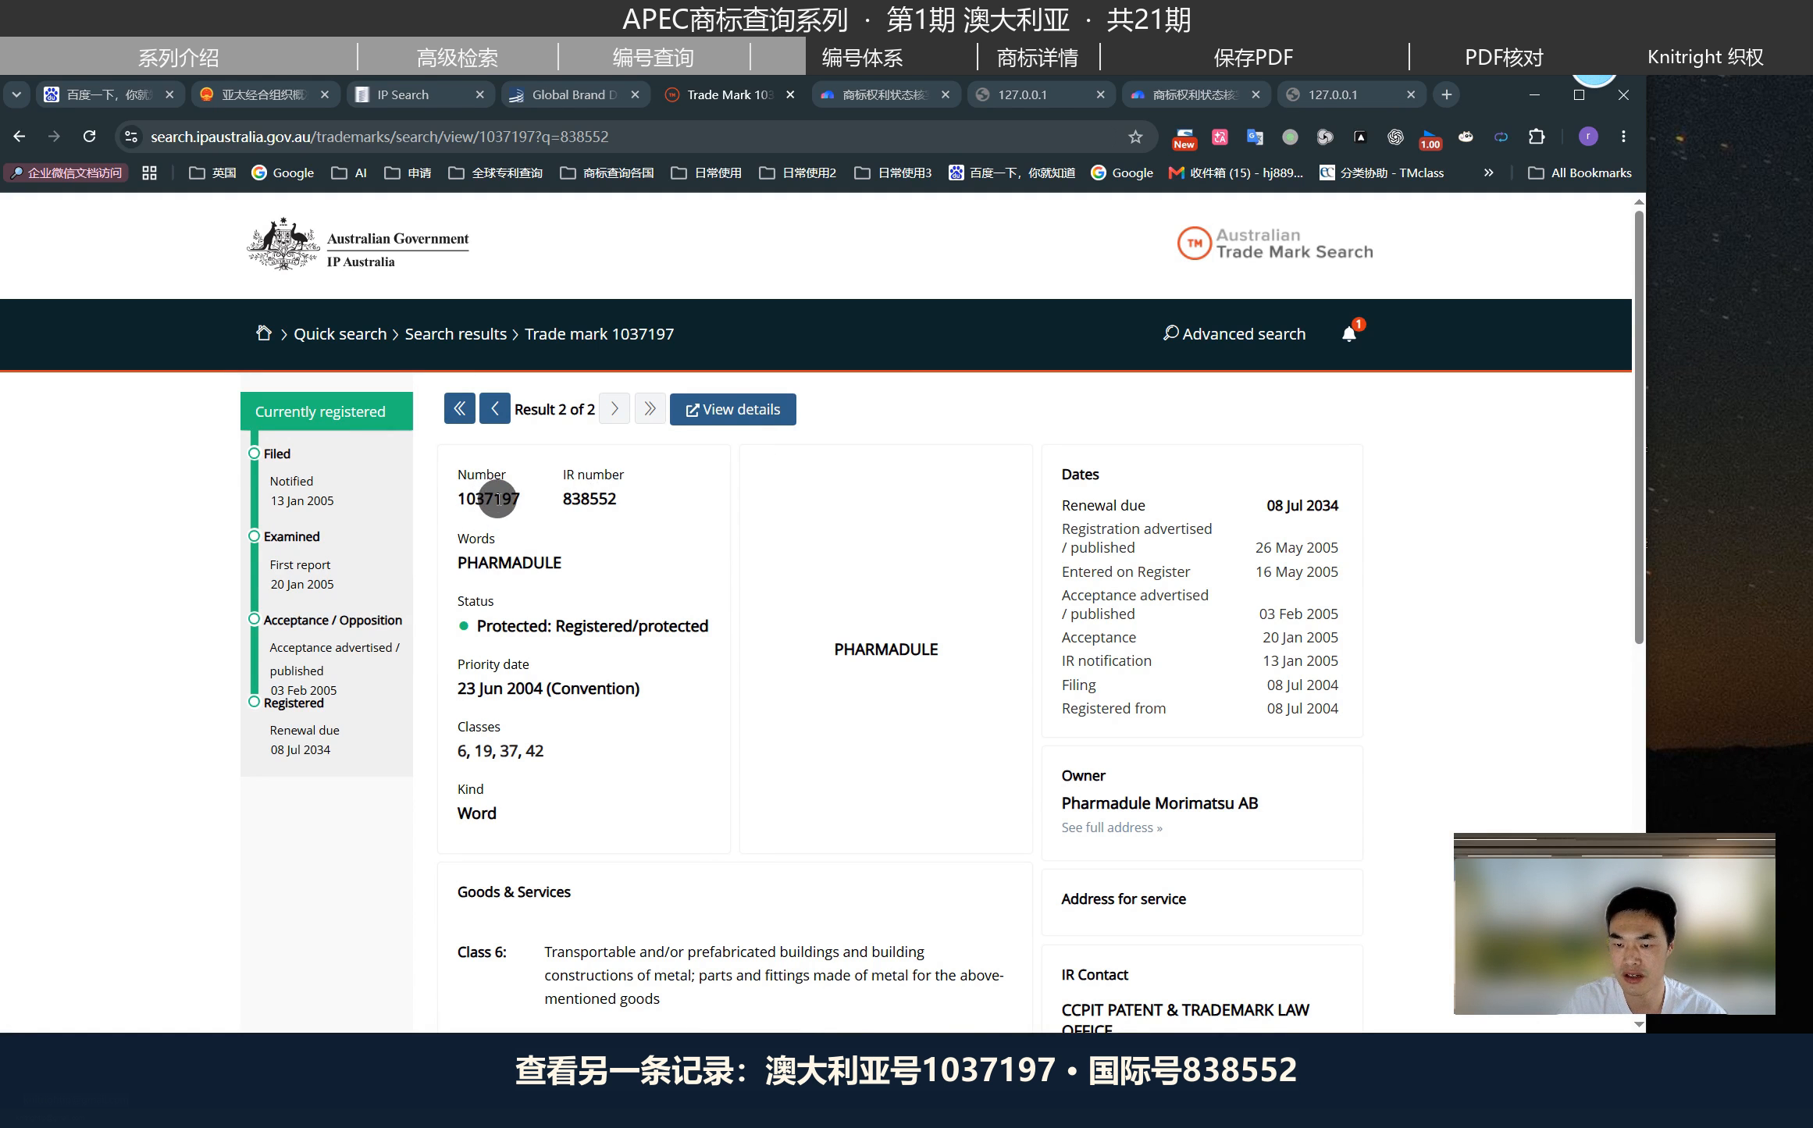
Task: Switch to the 百度一下 tab
Action: [x=109, y=94]
